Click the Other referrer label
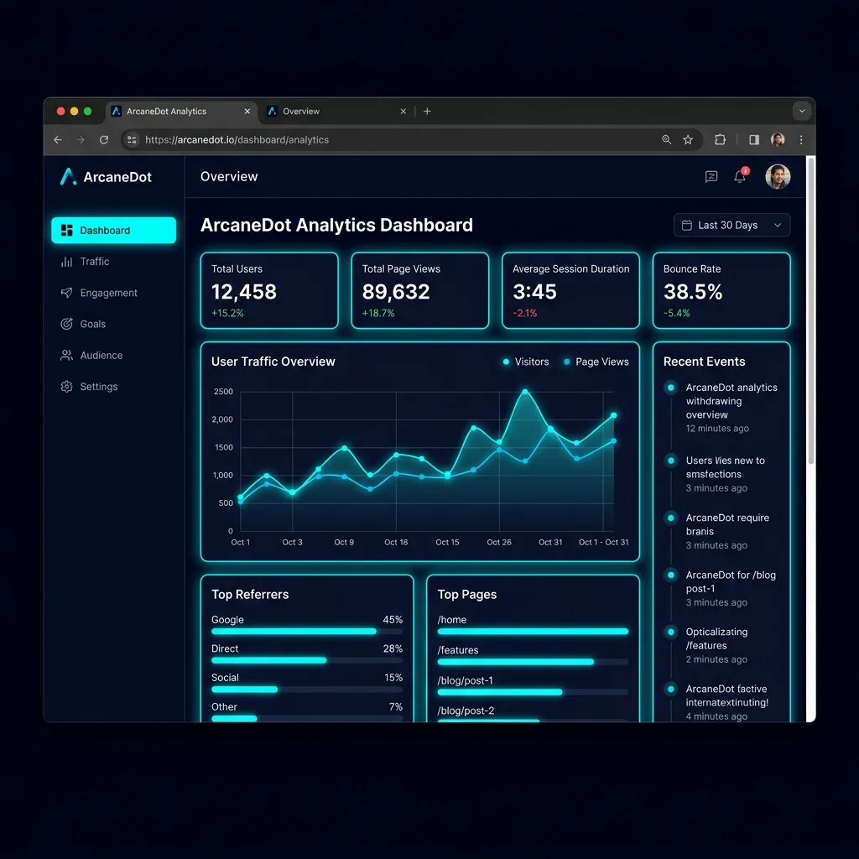This screenshot has width=859, height=859. point(224,706)
